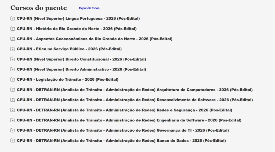Screen dimensions: 275x152
Task: Expand the Redes e Segurança course icon
Action: [x=13, y=110]
